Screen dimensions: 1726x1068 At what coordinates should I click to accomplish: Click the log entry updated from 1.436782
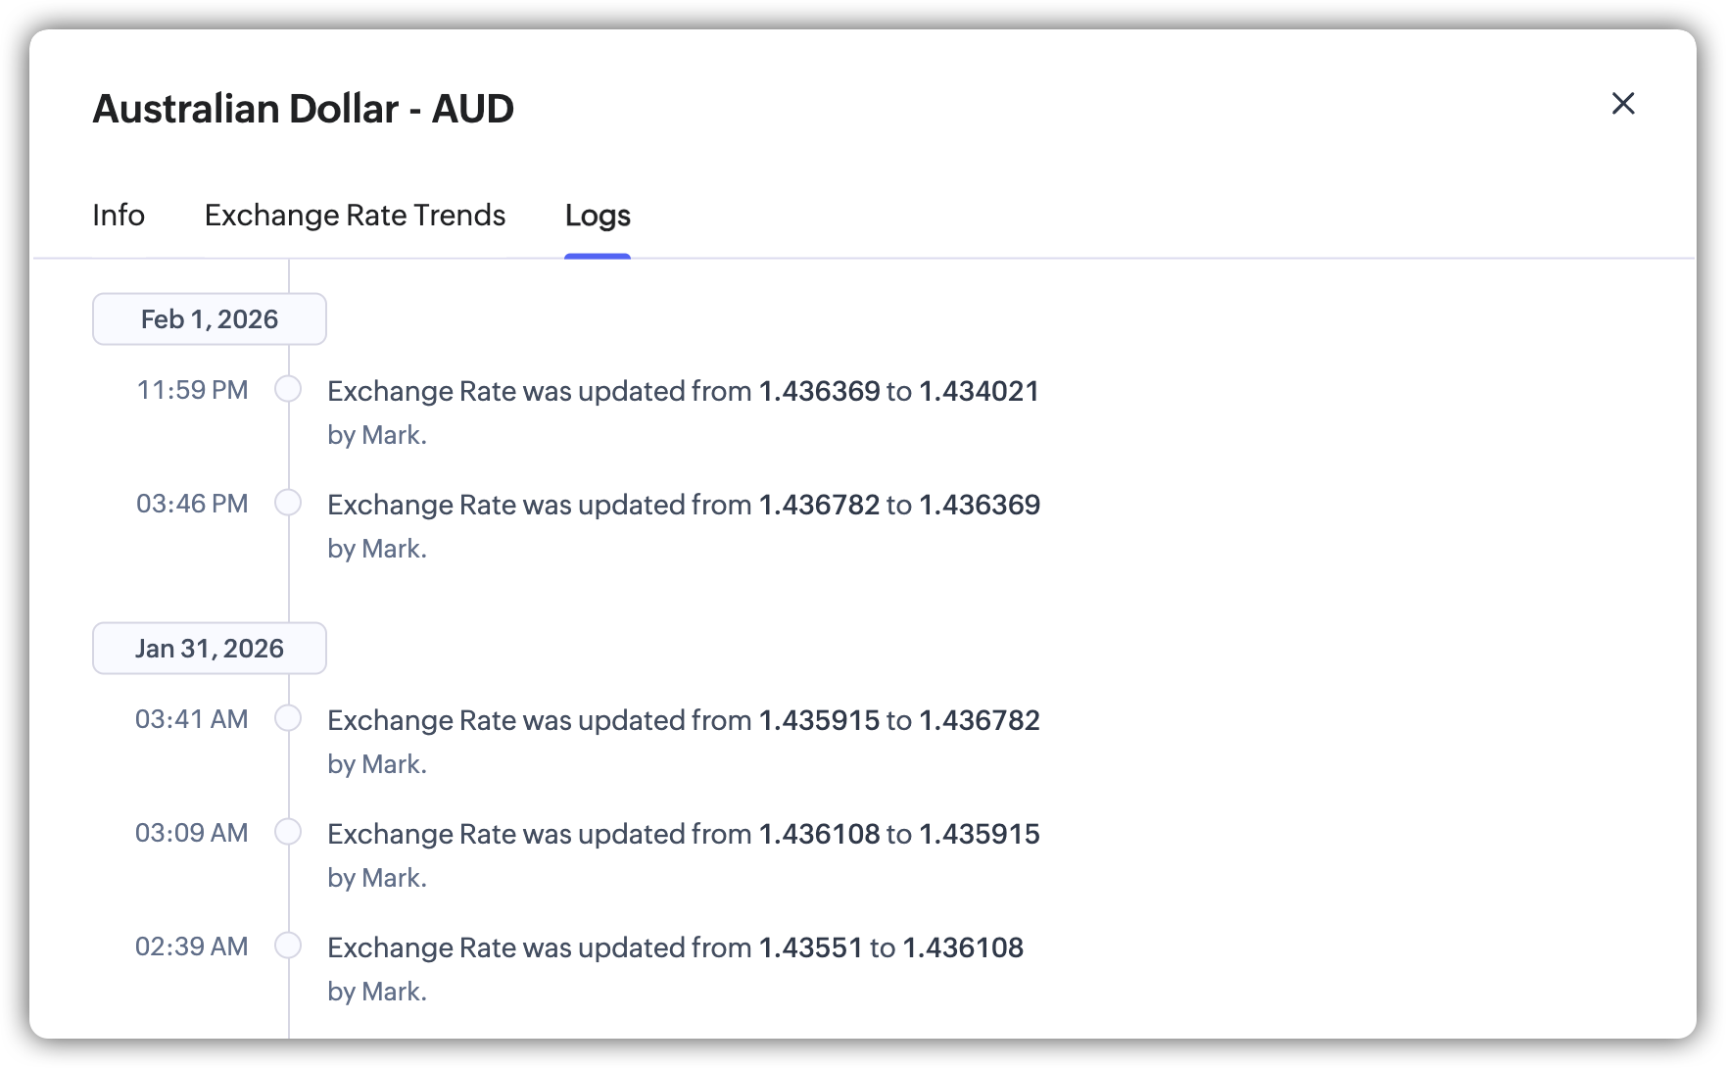tap(683, 506)
